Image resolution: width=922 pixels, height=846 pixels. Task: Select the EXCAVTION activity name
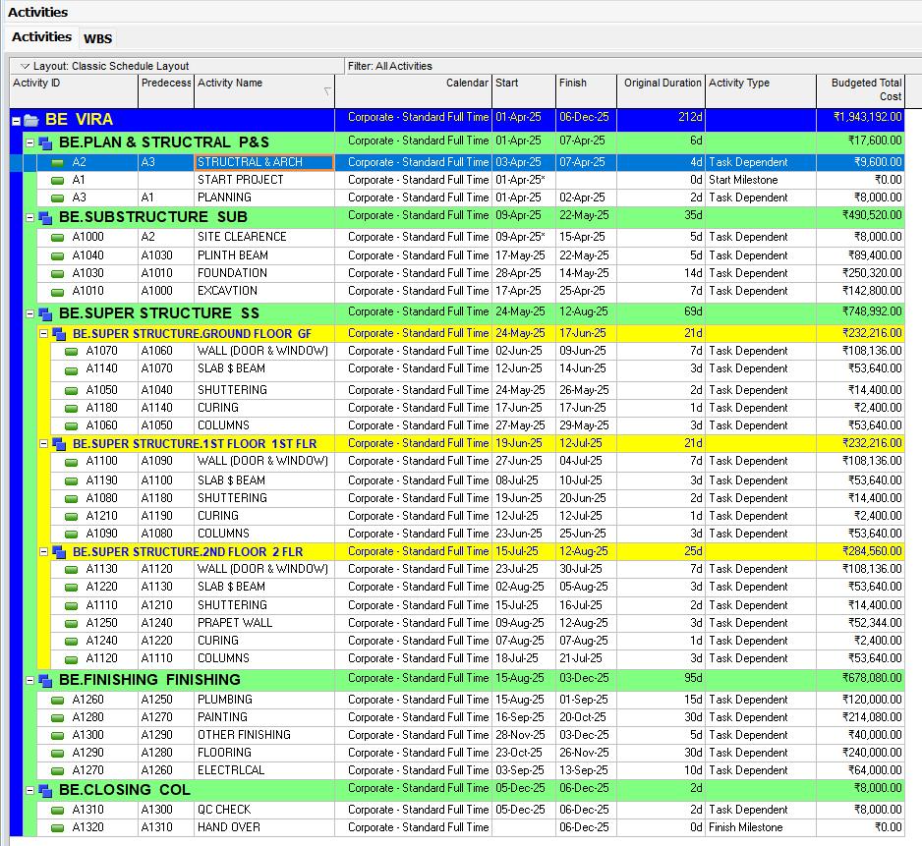[228, 291]
